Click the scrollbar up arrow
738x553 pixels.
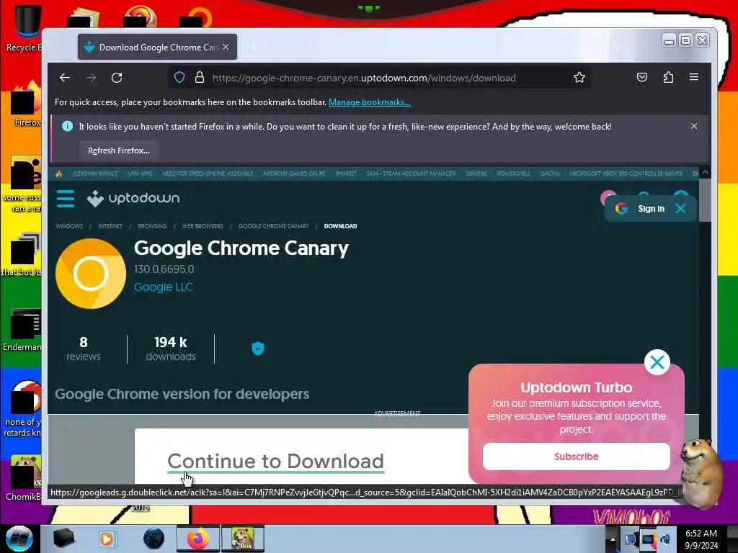tap(705, 173)
